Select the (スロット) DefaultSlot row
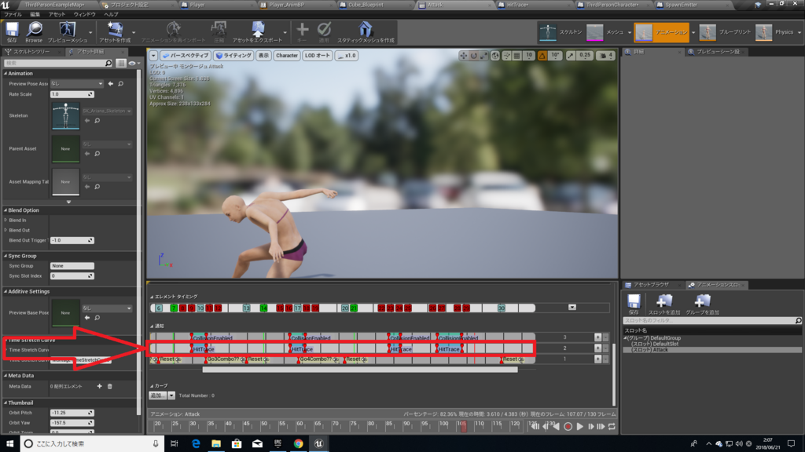This screenshot has width=805, height=452. coord(712,344)
